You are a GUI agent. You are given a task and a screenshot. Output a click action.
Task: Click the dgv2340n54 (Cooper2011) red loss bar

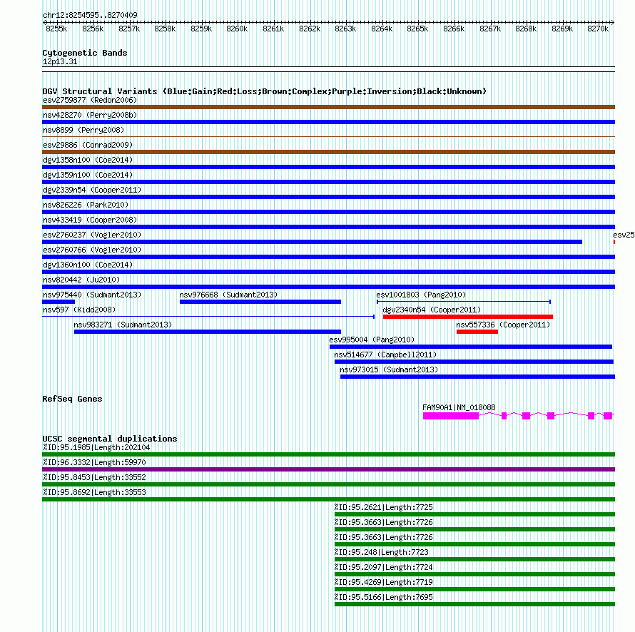(x=468, y=317)
